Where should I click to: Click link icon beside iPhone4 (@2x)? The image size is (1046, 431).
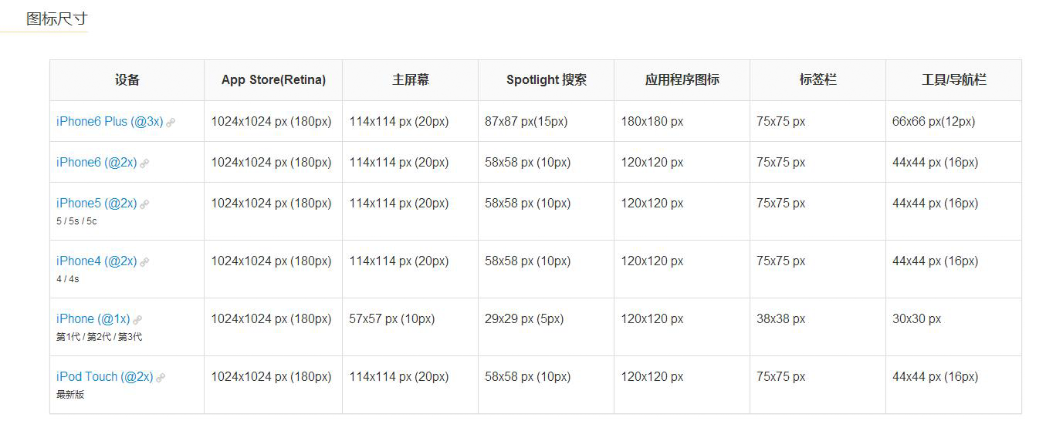(x=144, y=262)
